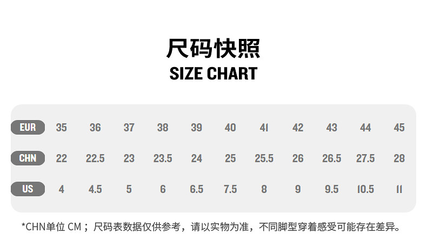
Task: Click the EUR row label pill
Action: tap(28, 128)
